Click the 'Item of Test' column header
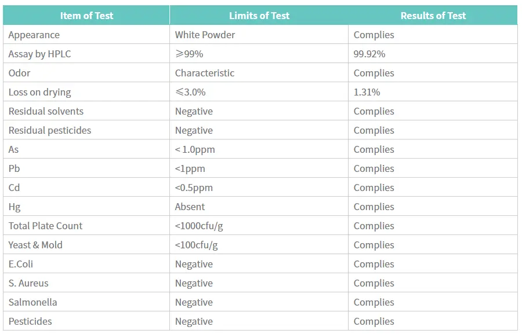Image resolution: width=522 pixels, height=334 pixels. (x=86, y=16)
